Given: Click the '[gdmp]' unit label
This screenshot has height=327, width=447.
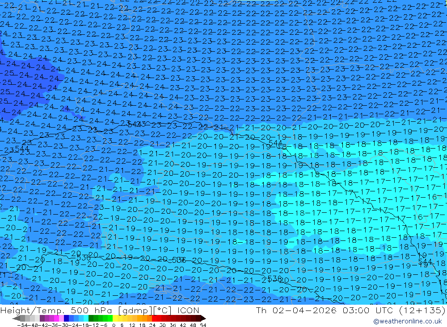Looking at the screenshot, I should [x=136, y=310].
